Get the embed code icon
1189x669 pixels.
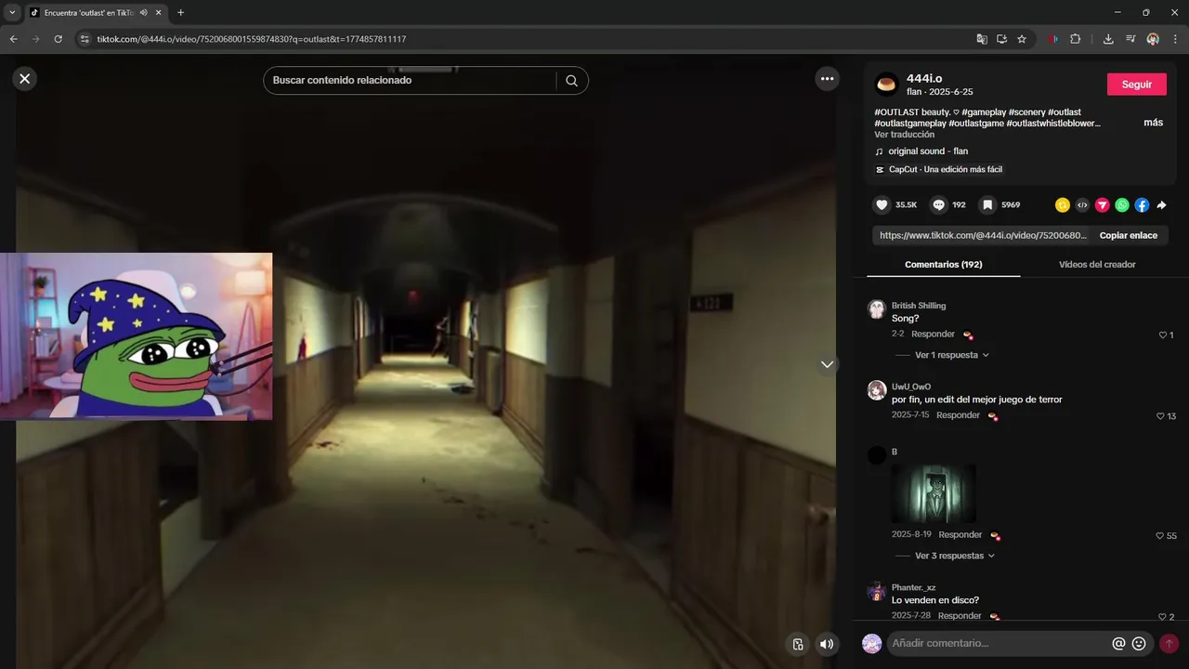click(1082, 205)
